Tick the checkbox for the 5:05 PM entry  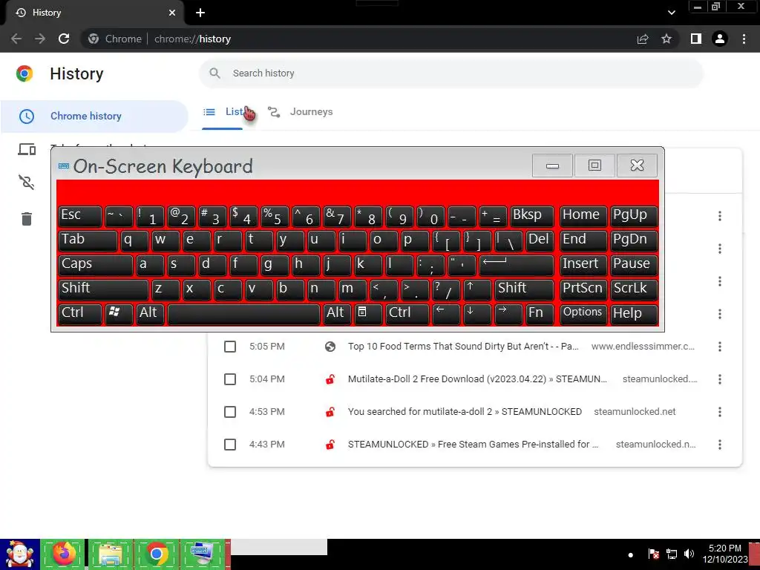click(x=230, y=347)
